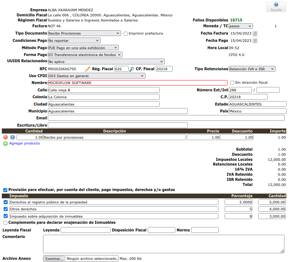
Task: Open the UUIDS Relacionados dropdown
Action: pyautogui.click(x=106, y=61)
